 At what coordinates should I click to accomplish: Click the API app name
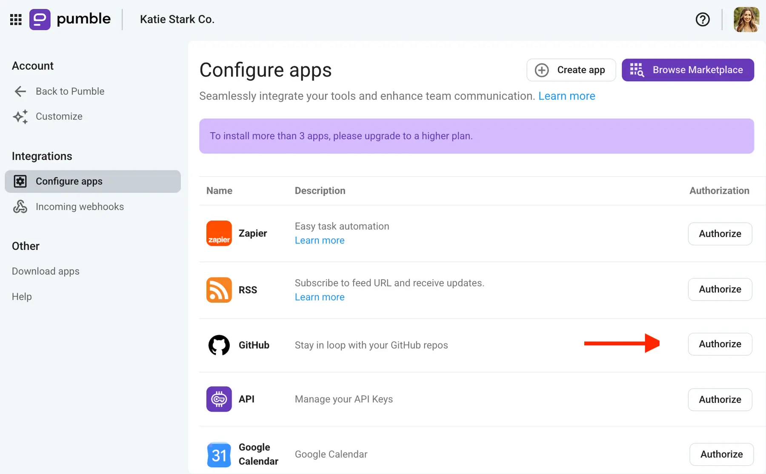pyautogui.click(x=246, y=399)
